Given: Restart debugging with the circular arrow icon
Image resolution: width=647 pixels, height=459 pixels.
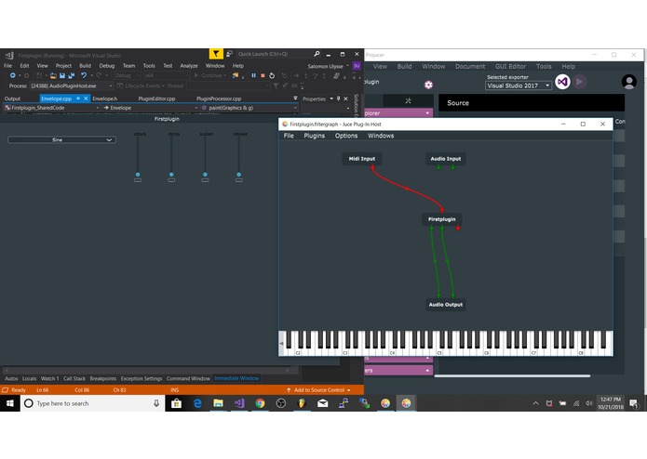Looking at the screenshot, I should click(272, 75).
